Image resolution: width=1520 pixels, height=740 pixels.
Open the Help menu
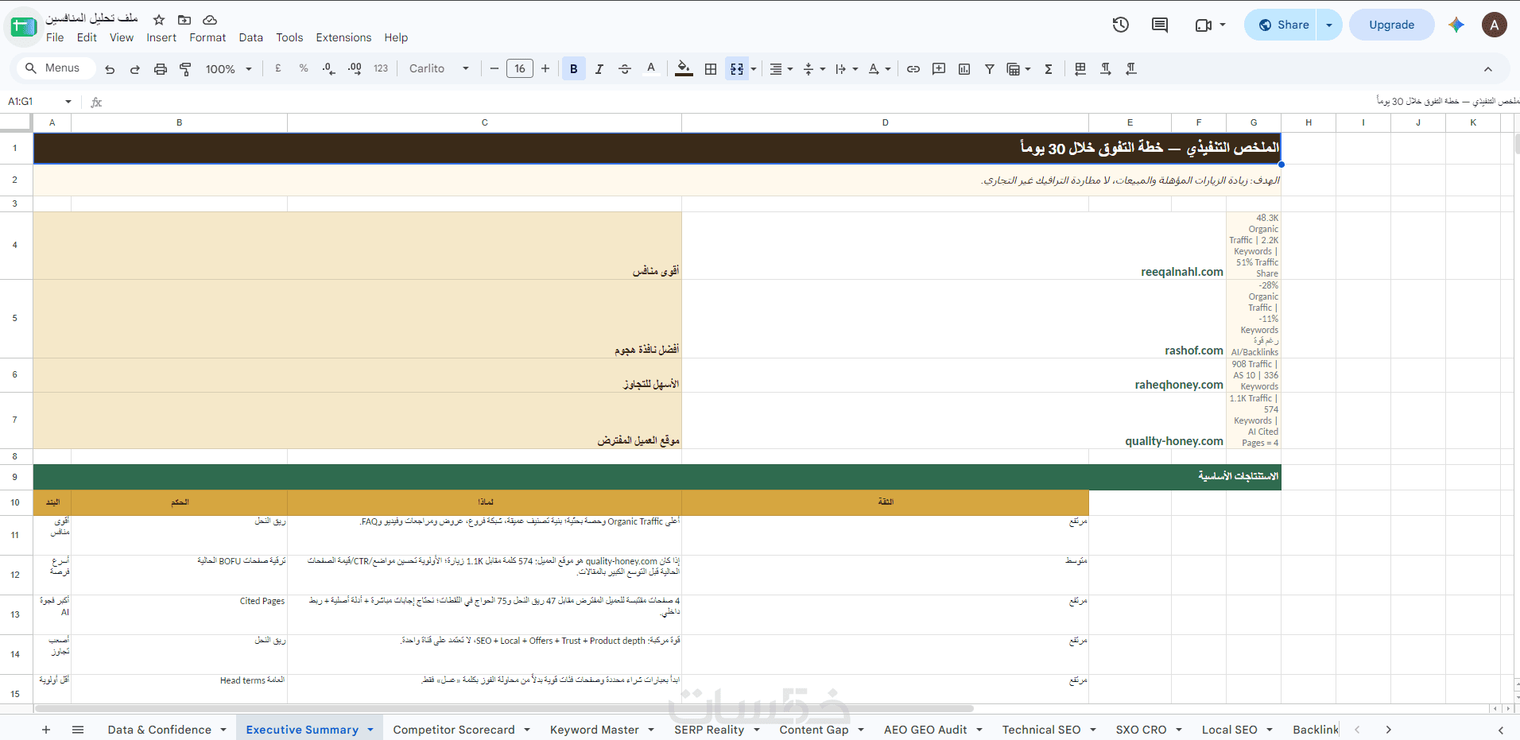point(396,37)
